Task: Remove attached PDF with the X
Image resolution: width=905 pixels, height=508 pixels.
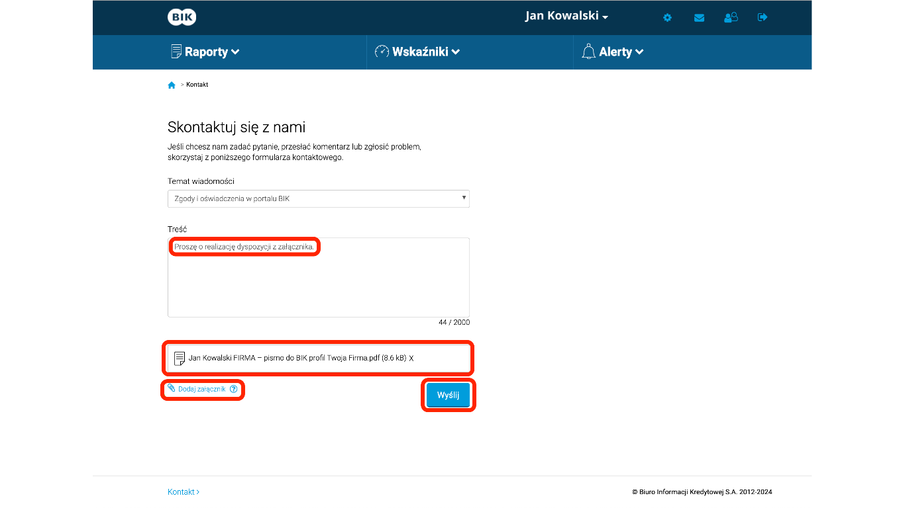Action: (x=411, y=359)
